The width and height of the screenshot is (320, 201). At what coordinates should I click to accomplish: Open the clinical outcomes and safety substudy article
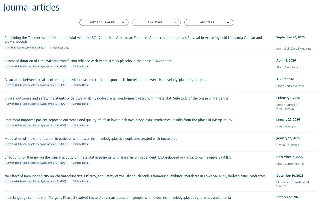(x=117, y=98)
